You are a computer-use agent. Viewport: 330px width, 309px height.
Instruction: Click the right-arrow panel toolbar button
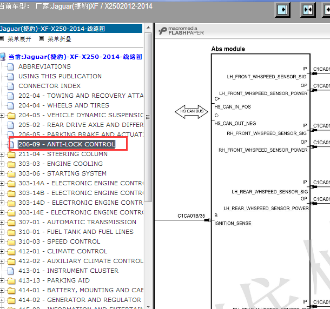coord(282,10)
